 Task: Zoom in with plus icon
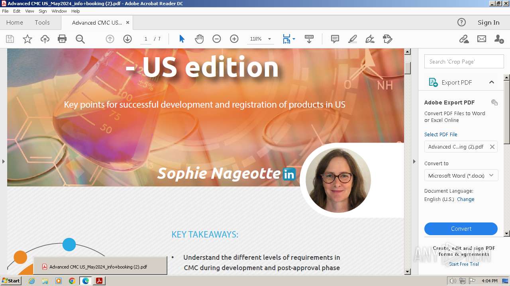click(x=234, y=39)
